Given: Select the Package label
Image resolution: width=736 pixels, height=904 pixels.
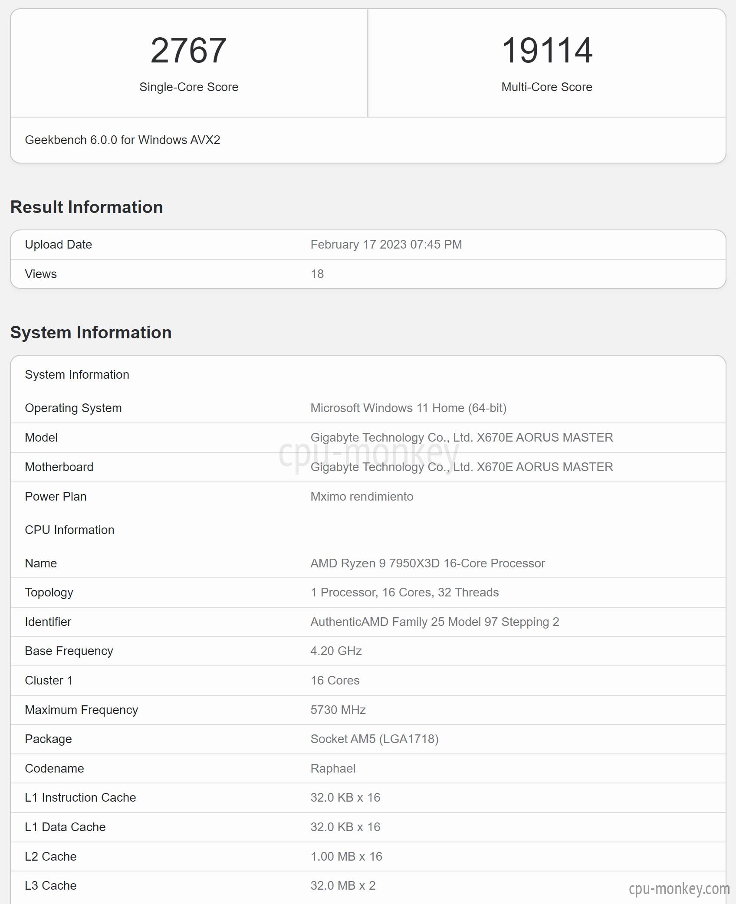Looking at the screenshot, I should 48,739.
